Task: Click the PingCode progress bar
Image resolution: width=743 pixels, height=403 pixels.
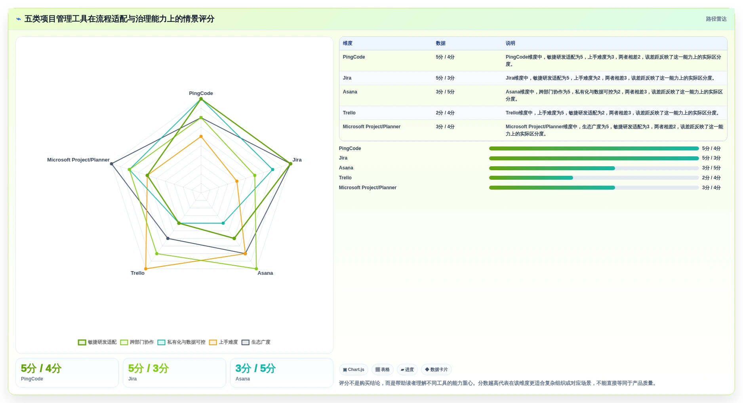Action: pyautogui.click(x=594, y=148)
